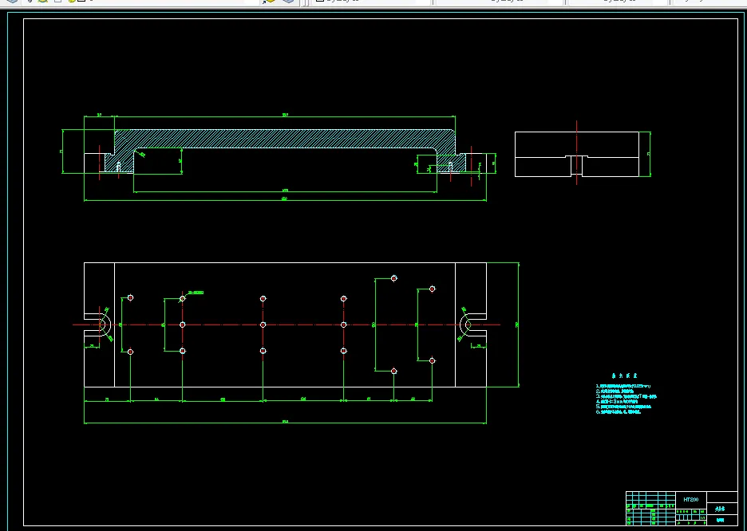Select the horizontal red centerline in the plan view
Screen dimensions: 747x531
coord(286,325)
